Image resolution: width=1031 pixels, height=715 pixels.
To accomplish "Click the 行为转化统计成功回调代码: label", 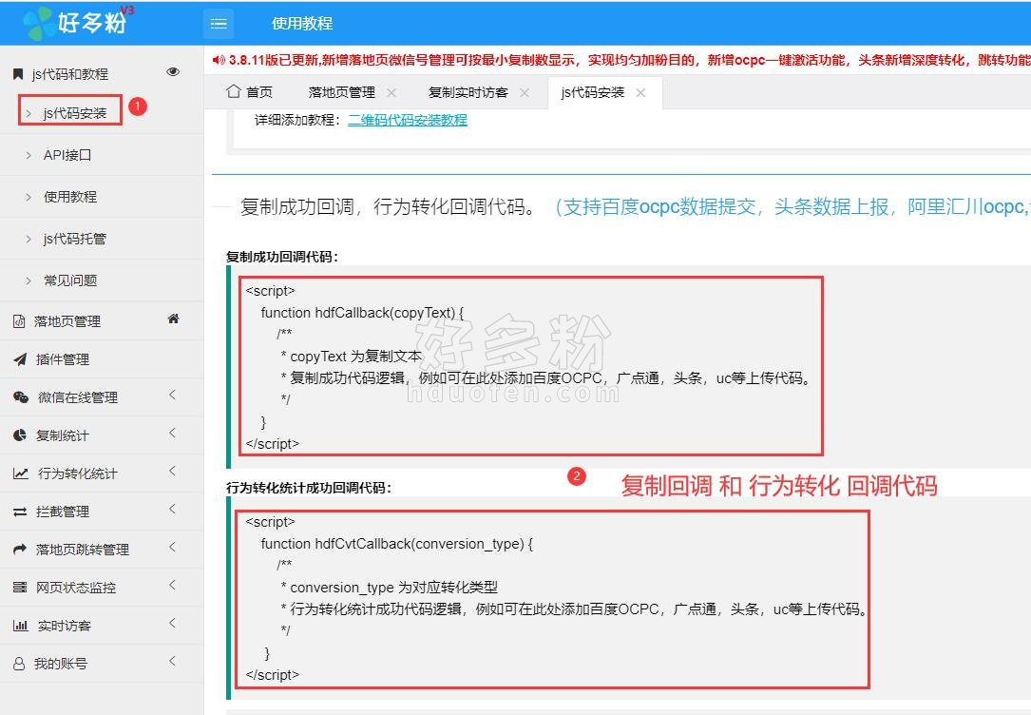I will coord(309,488).
